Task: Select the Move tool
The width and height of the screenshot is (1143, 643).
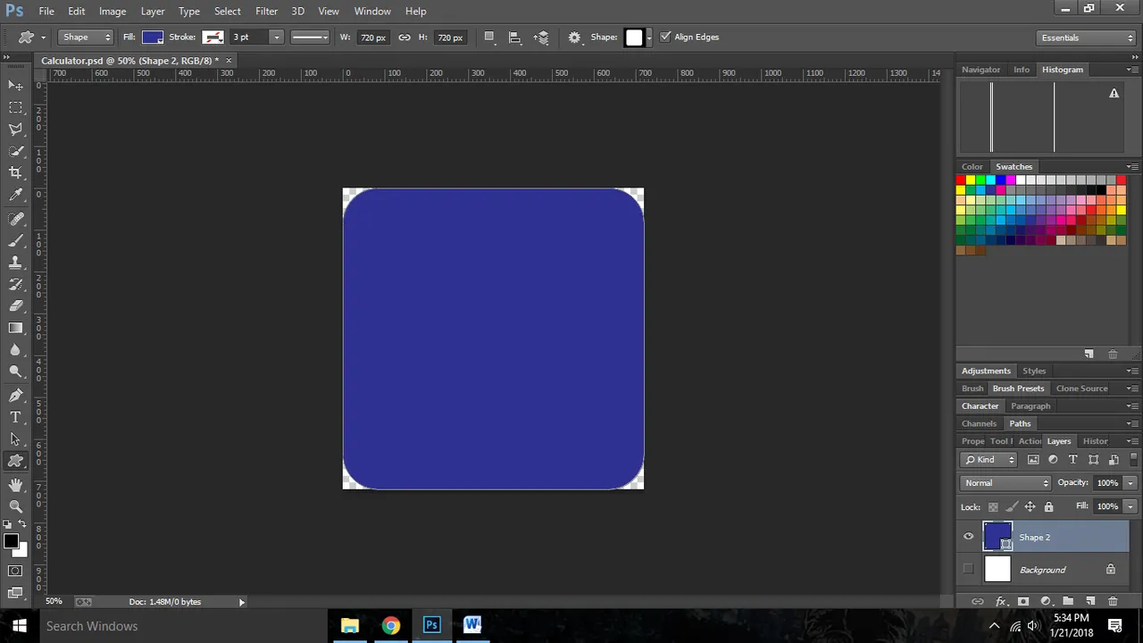Action: click(x=15, y=86)
